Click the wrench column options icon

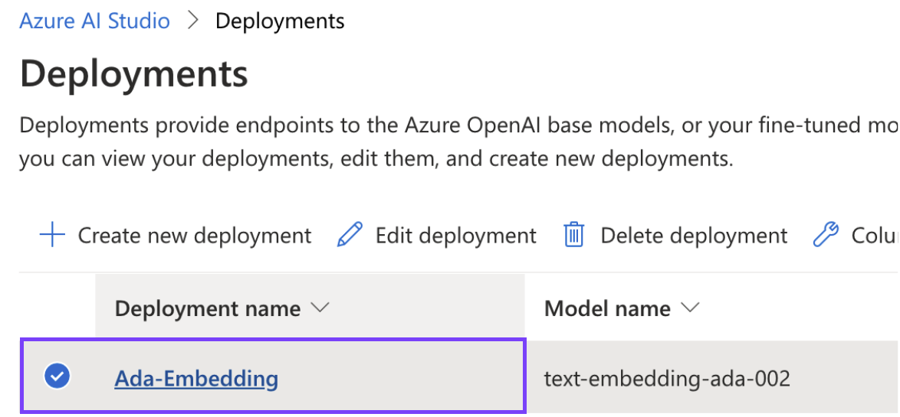tap(826, 236)
